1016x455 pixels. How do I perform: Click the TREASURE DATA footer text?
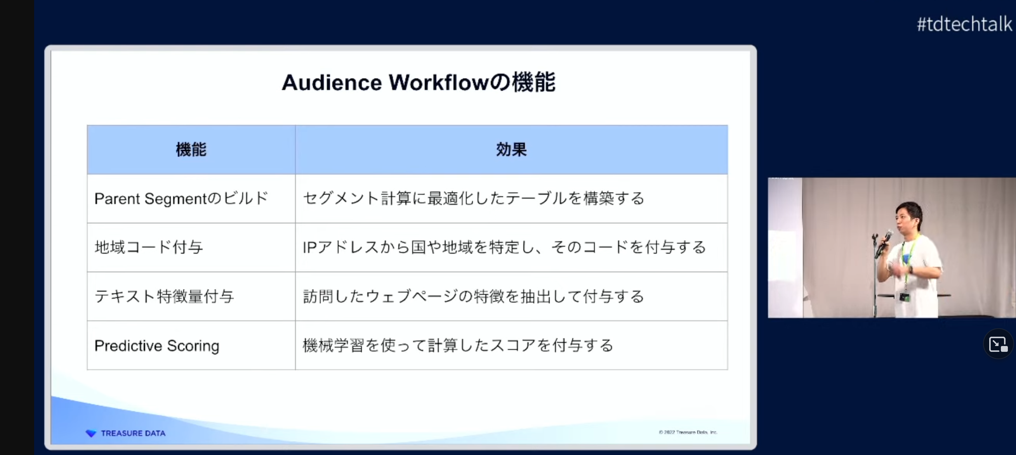[133, 433]
